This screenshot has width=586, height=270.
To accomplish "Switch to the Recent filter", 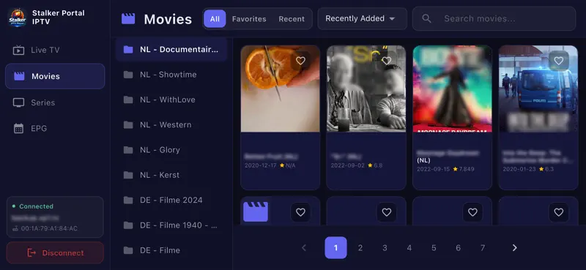I will (x=292, y=19).
